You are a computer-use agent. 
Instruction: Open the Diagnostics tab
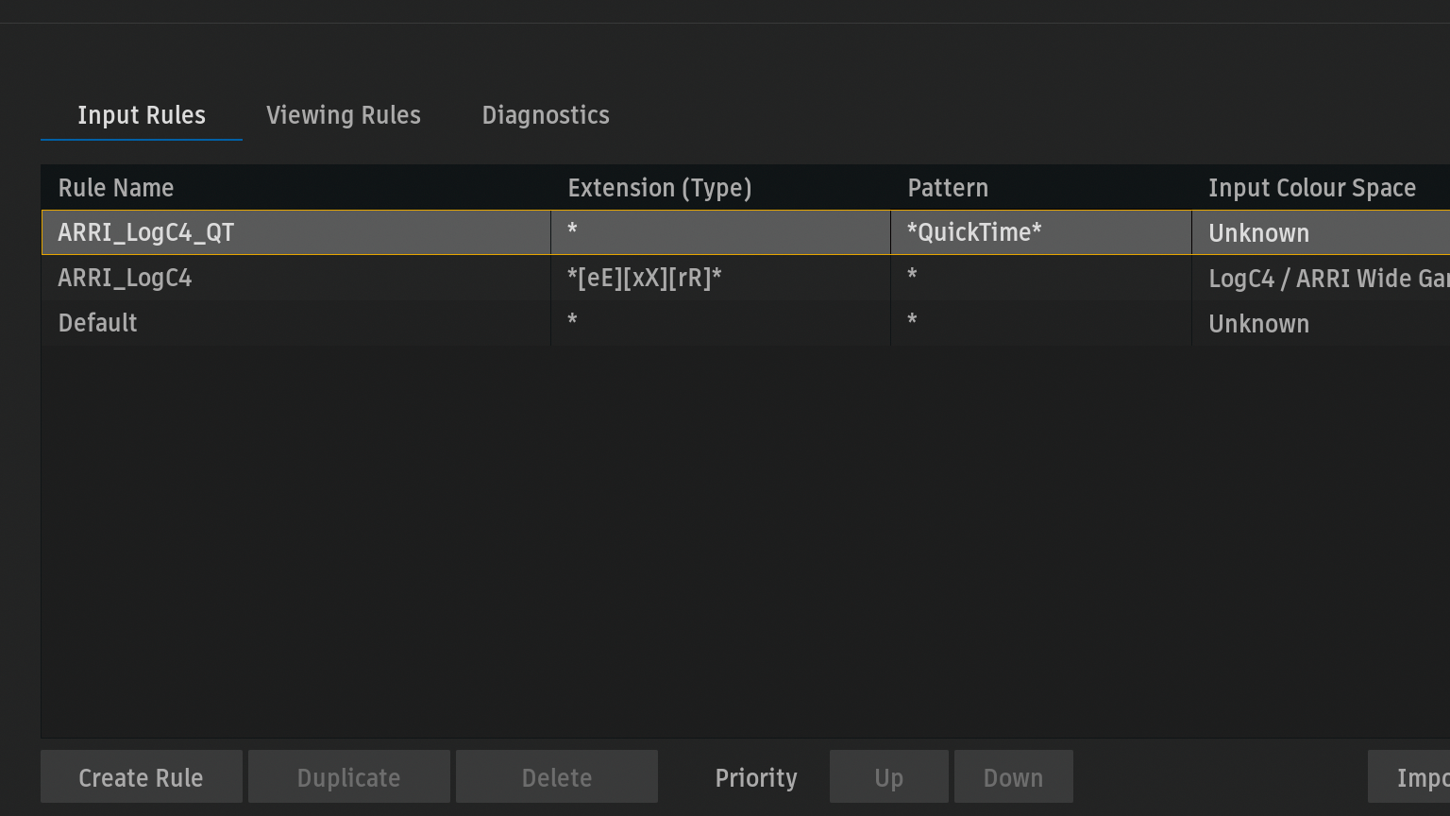point(545,115)
